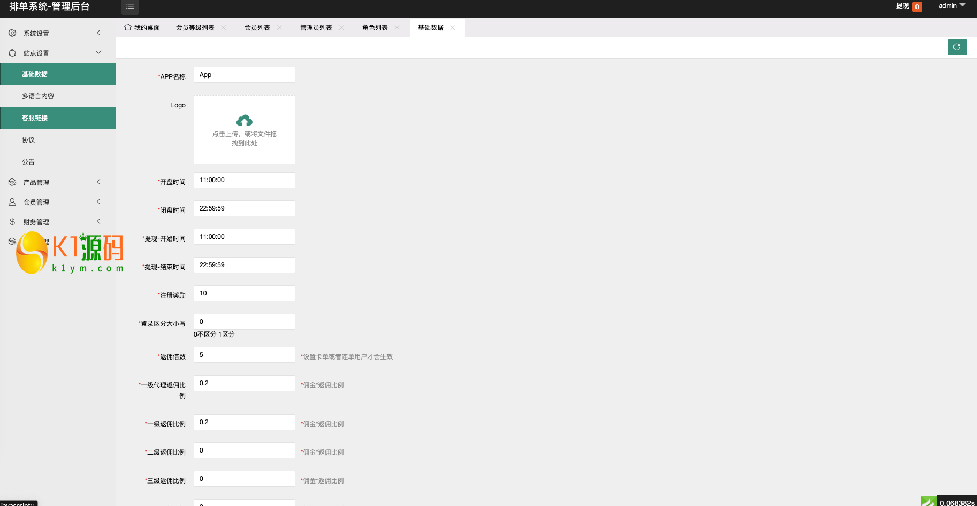977x506 pixels.
Task: Close the 管理员列表 tab
Action: pyautogui.click(x=341, y=28)
